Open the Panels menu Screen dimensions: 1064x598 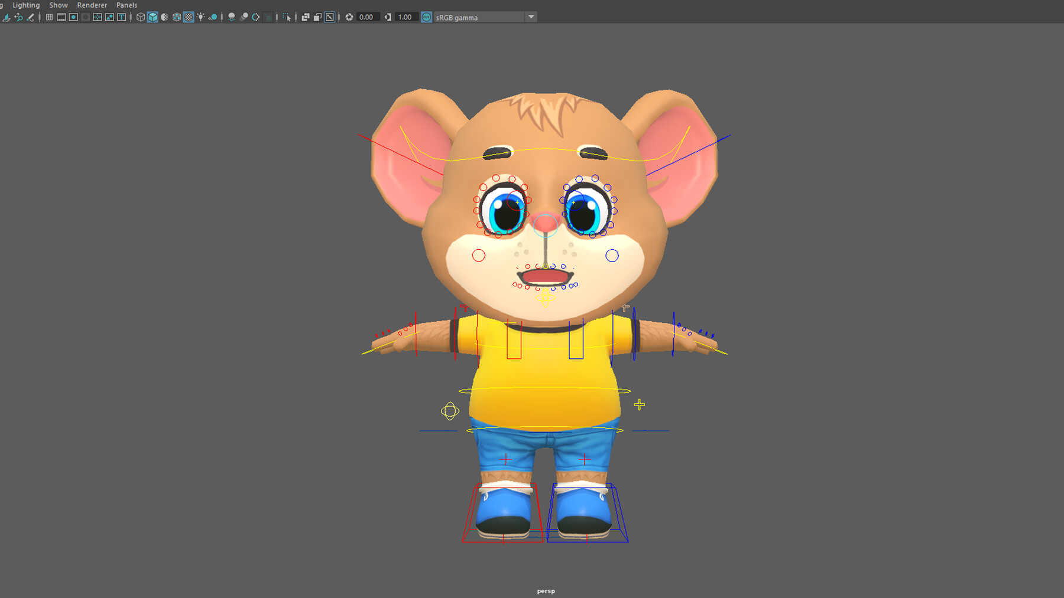126,5
